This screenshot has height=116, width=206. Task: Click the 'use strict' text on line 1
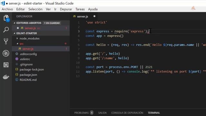pyautogui.click(x=97, y=22)
